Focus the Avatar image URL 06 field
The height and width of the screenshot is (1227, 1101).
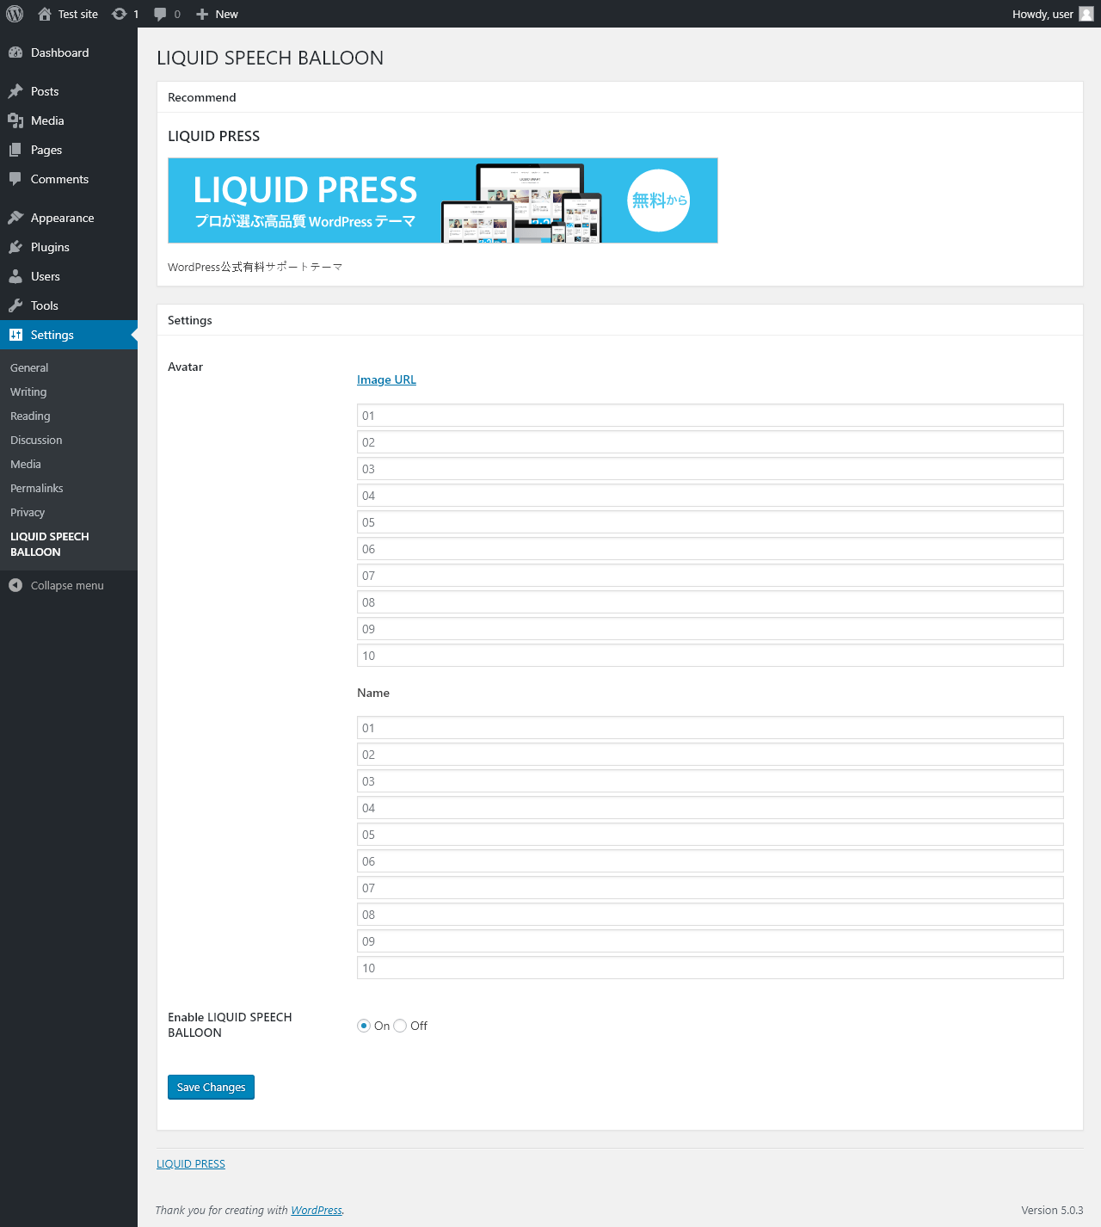710,549
